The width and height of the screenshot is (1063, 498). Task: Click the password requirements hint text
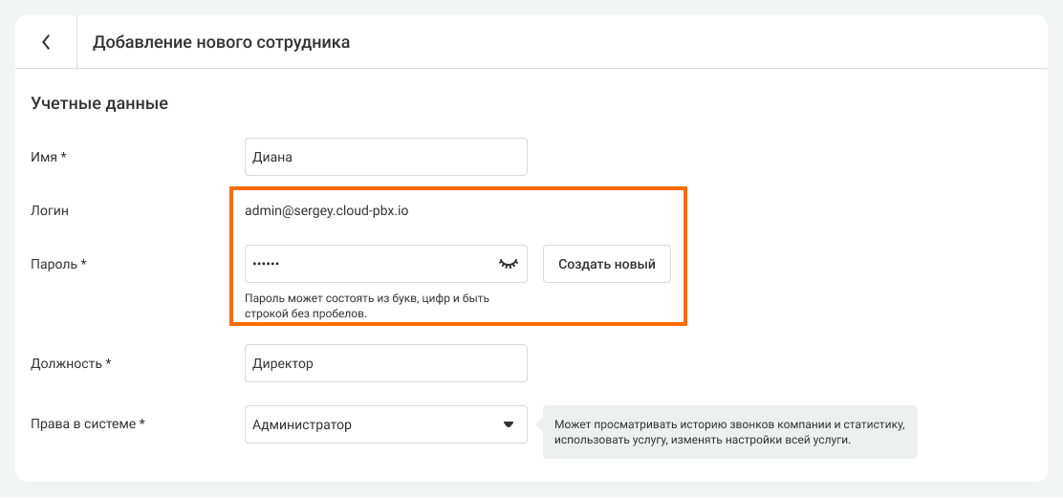366,306
